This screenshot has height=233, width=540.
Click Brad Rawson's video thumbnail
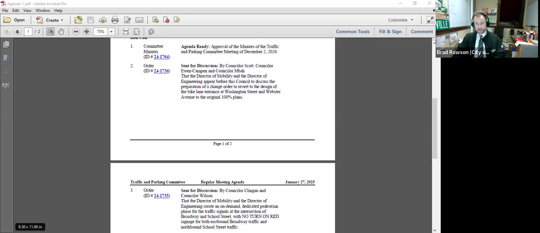point(487,29)
